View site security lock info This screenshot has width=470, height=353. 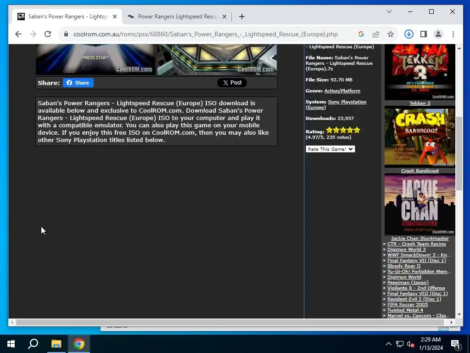click(66, 34)
